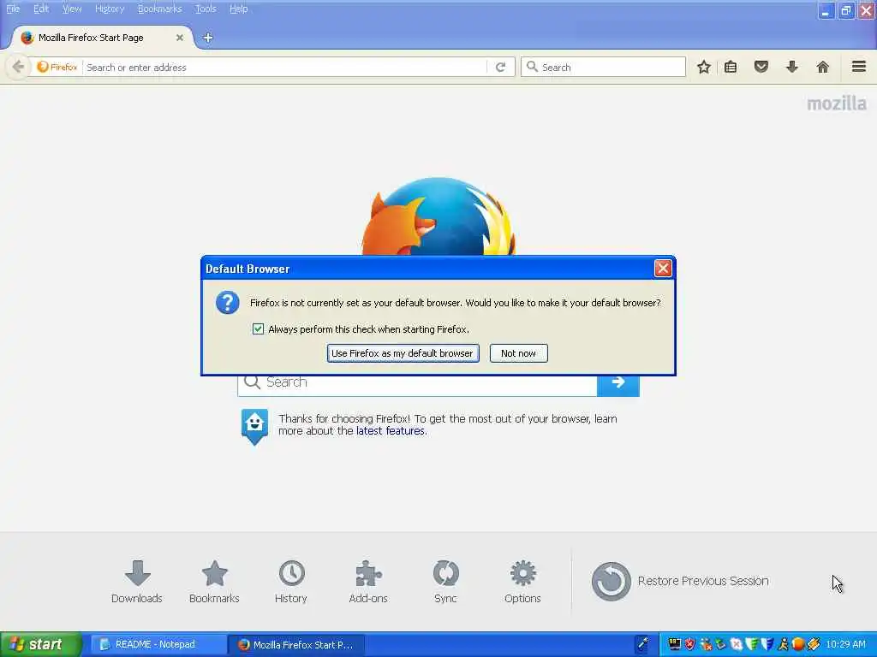
Task: Click Not now button in dialog
Action: [x=518, y=353]
